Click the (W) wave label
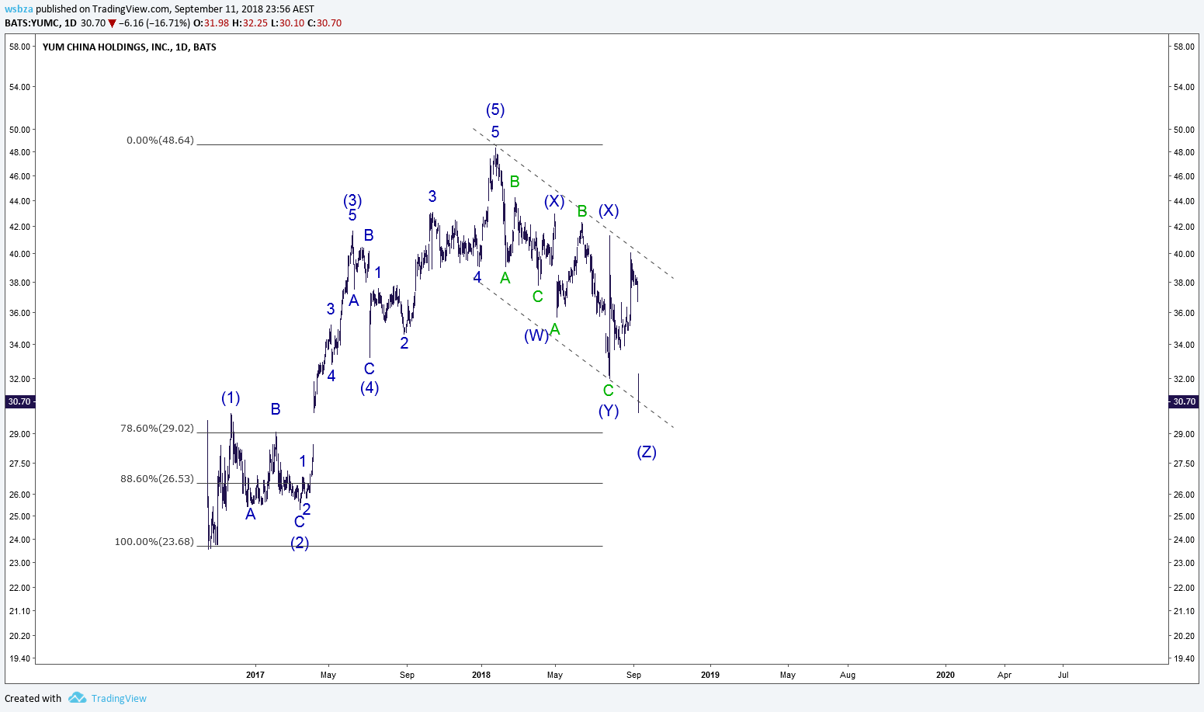The image size is (1204, 712). 536,335
